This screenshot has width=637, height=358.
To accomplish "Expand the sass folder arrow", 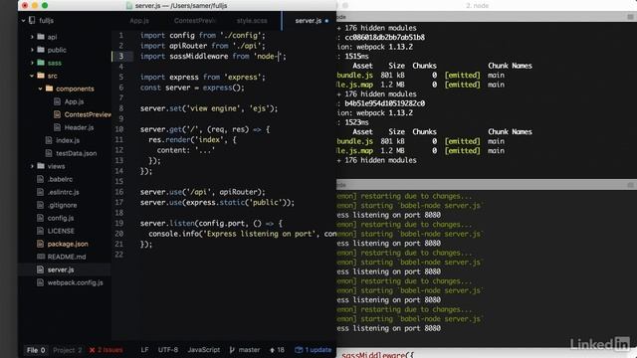I will tap(32, 63).
